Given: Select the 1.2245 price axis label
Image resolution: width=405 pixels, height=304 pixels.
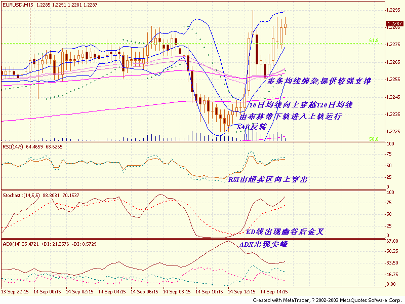Looking at the screenshot, I should 393,97.
